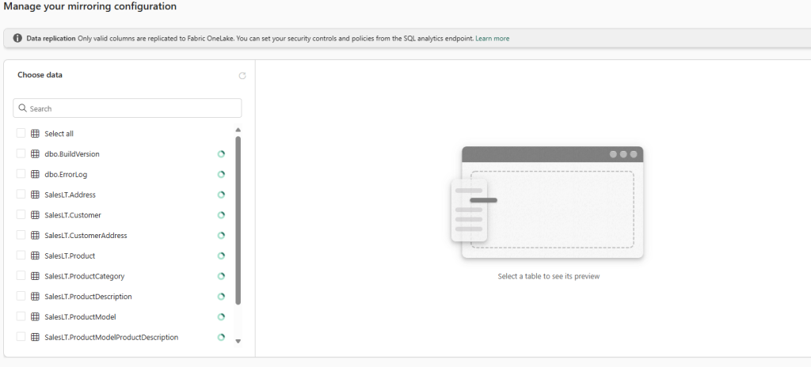This screenshot has height=367, width=811.
Task: Click the table icon for SalesLT.Address
Action: [x=35, y=195]
